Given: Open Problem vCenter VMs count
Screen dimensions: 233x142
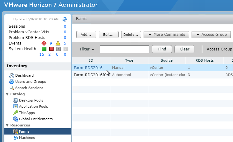Looking at the screenshot, I should 65,32.
